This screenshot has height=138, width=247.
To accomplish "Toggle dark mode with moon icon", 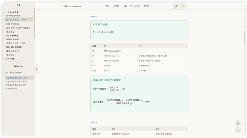I will coord(183,6).
